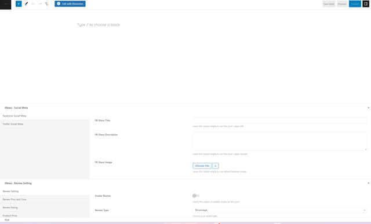Click the WordPress logo to view posts

click(x=5, y=4)
